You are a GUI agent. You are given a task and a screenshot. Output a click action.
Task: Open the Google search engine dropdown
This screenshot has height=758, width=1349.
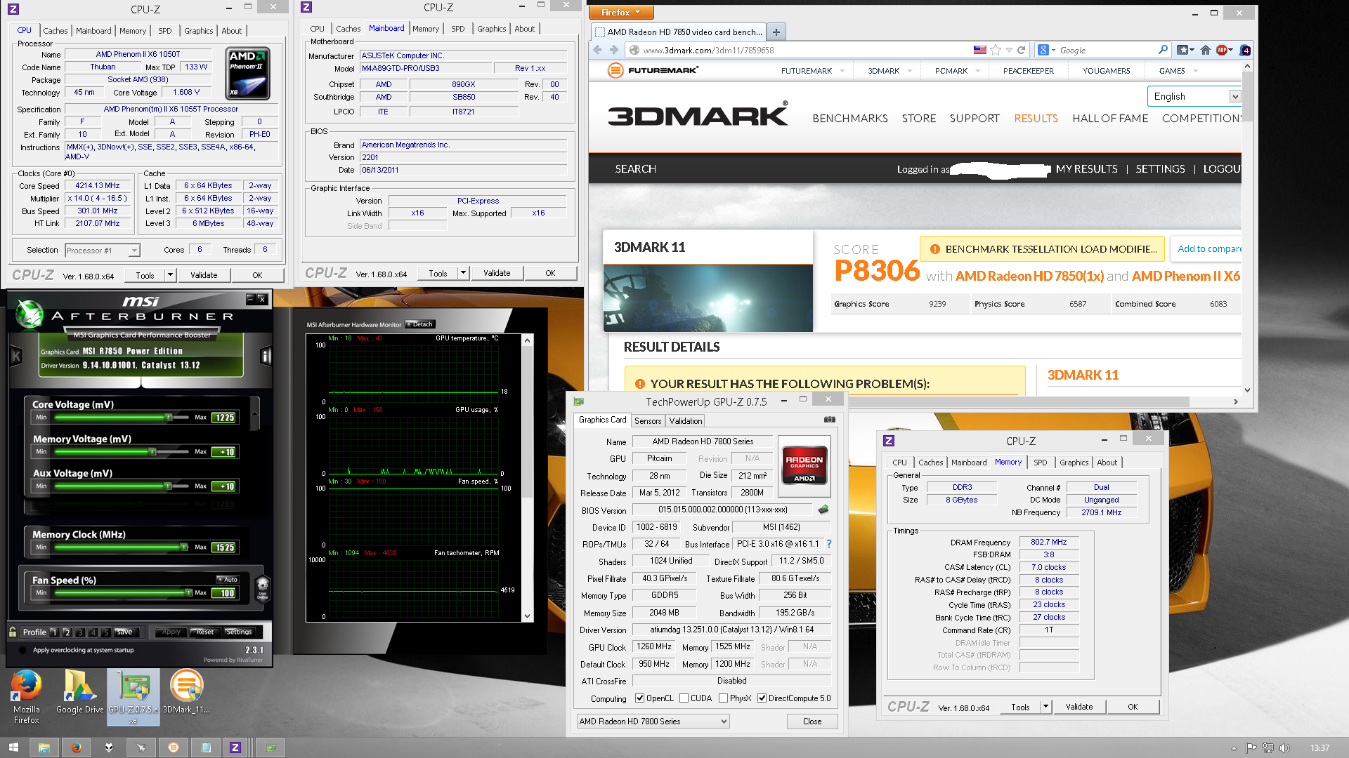click(1045, 50)
